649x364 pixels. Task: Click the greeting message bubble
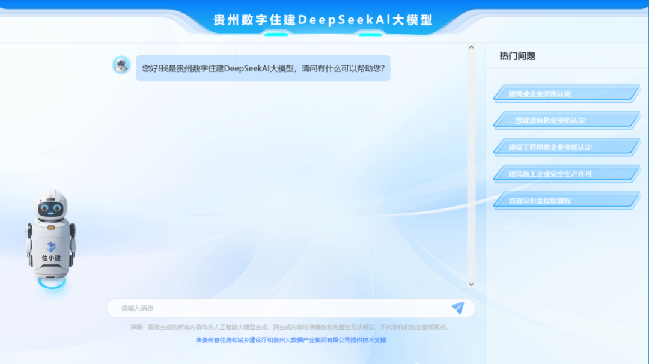tap(263, 68)
